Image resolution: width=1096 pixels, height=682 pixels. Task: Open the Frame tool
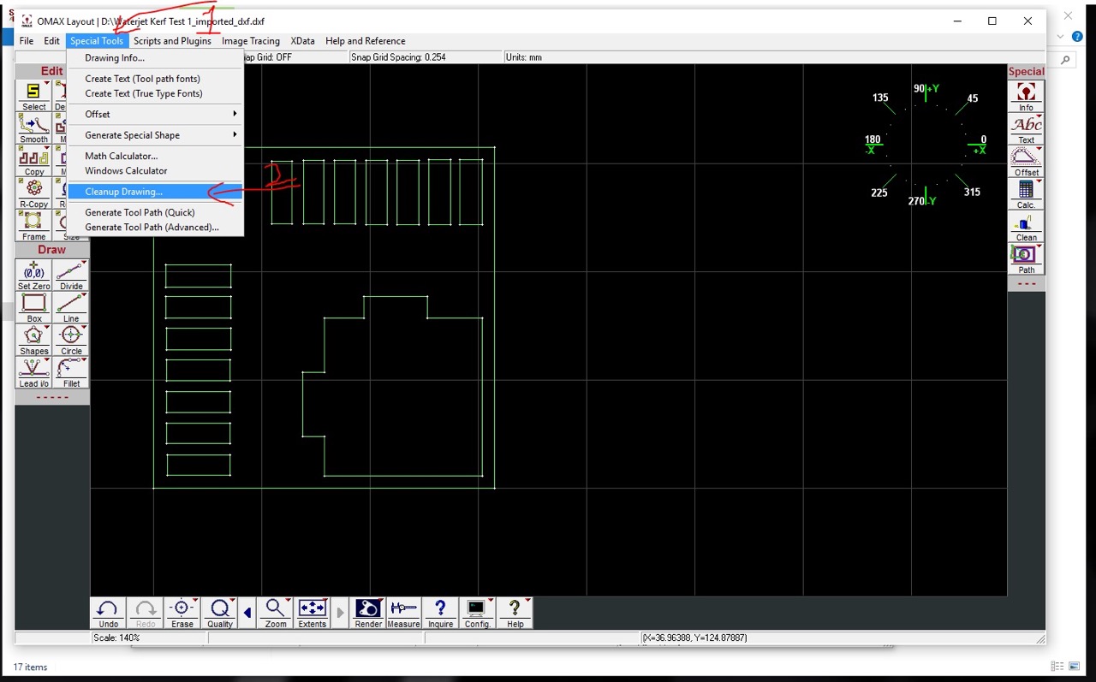(x=34, y=225)
